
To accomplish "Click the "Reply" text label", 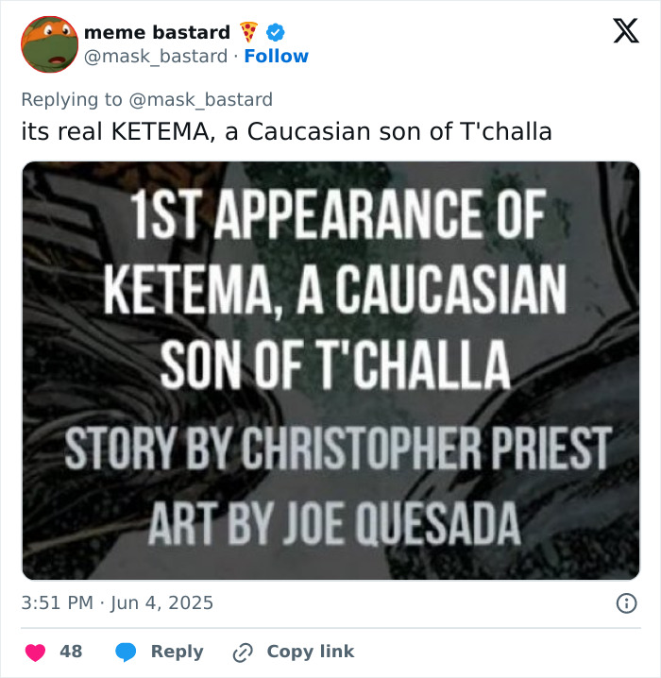I will click(x=177, y=652).
